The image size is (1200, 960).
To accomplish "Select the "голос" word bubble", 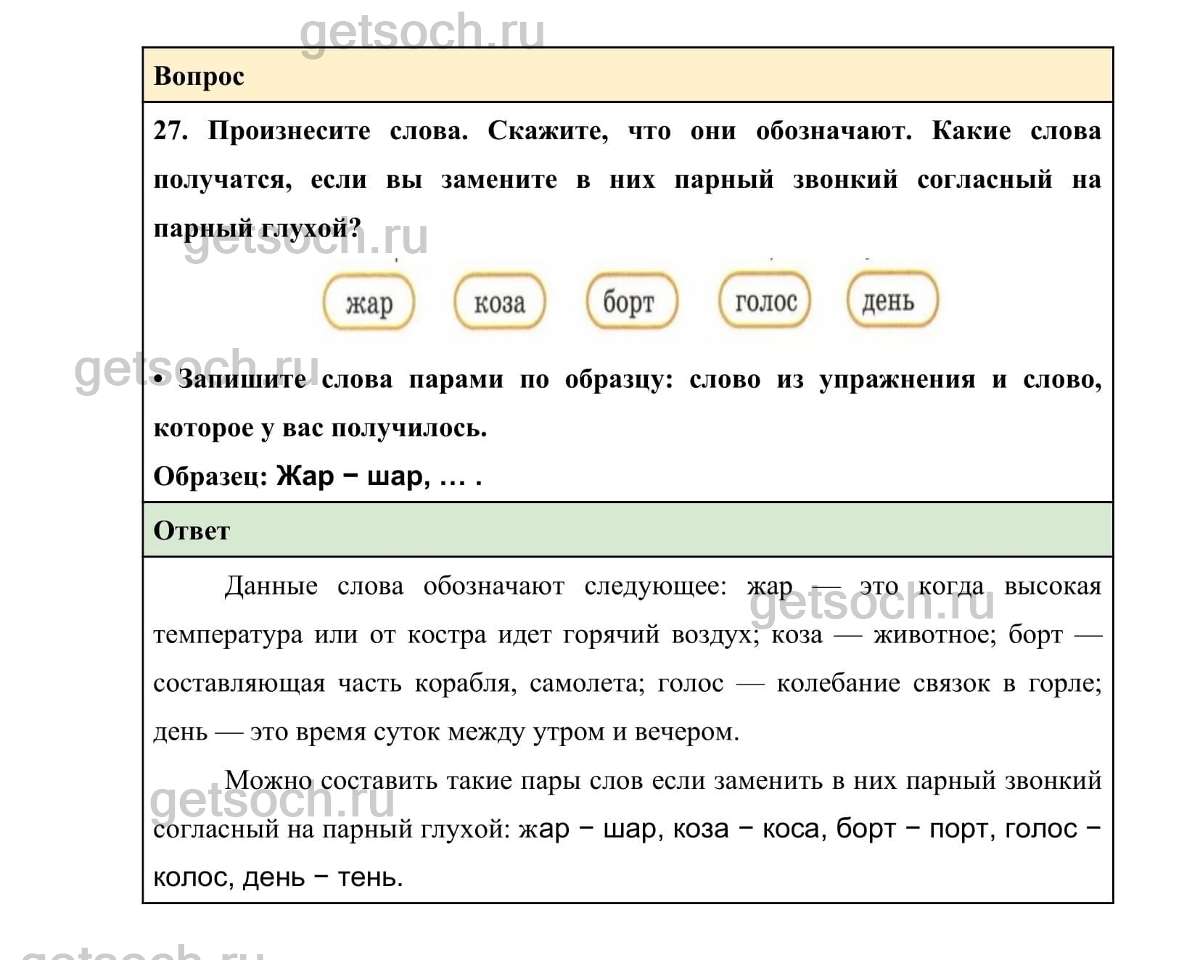I will 765,300.
